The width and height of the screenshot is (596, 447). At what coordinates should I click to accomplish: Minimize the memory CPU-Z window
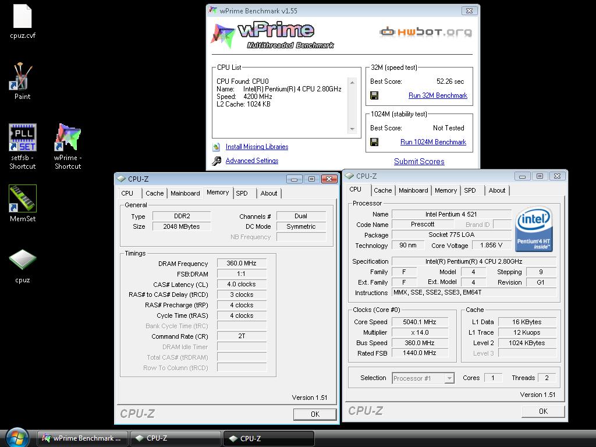click(x=294, y=179)
